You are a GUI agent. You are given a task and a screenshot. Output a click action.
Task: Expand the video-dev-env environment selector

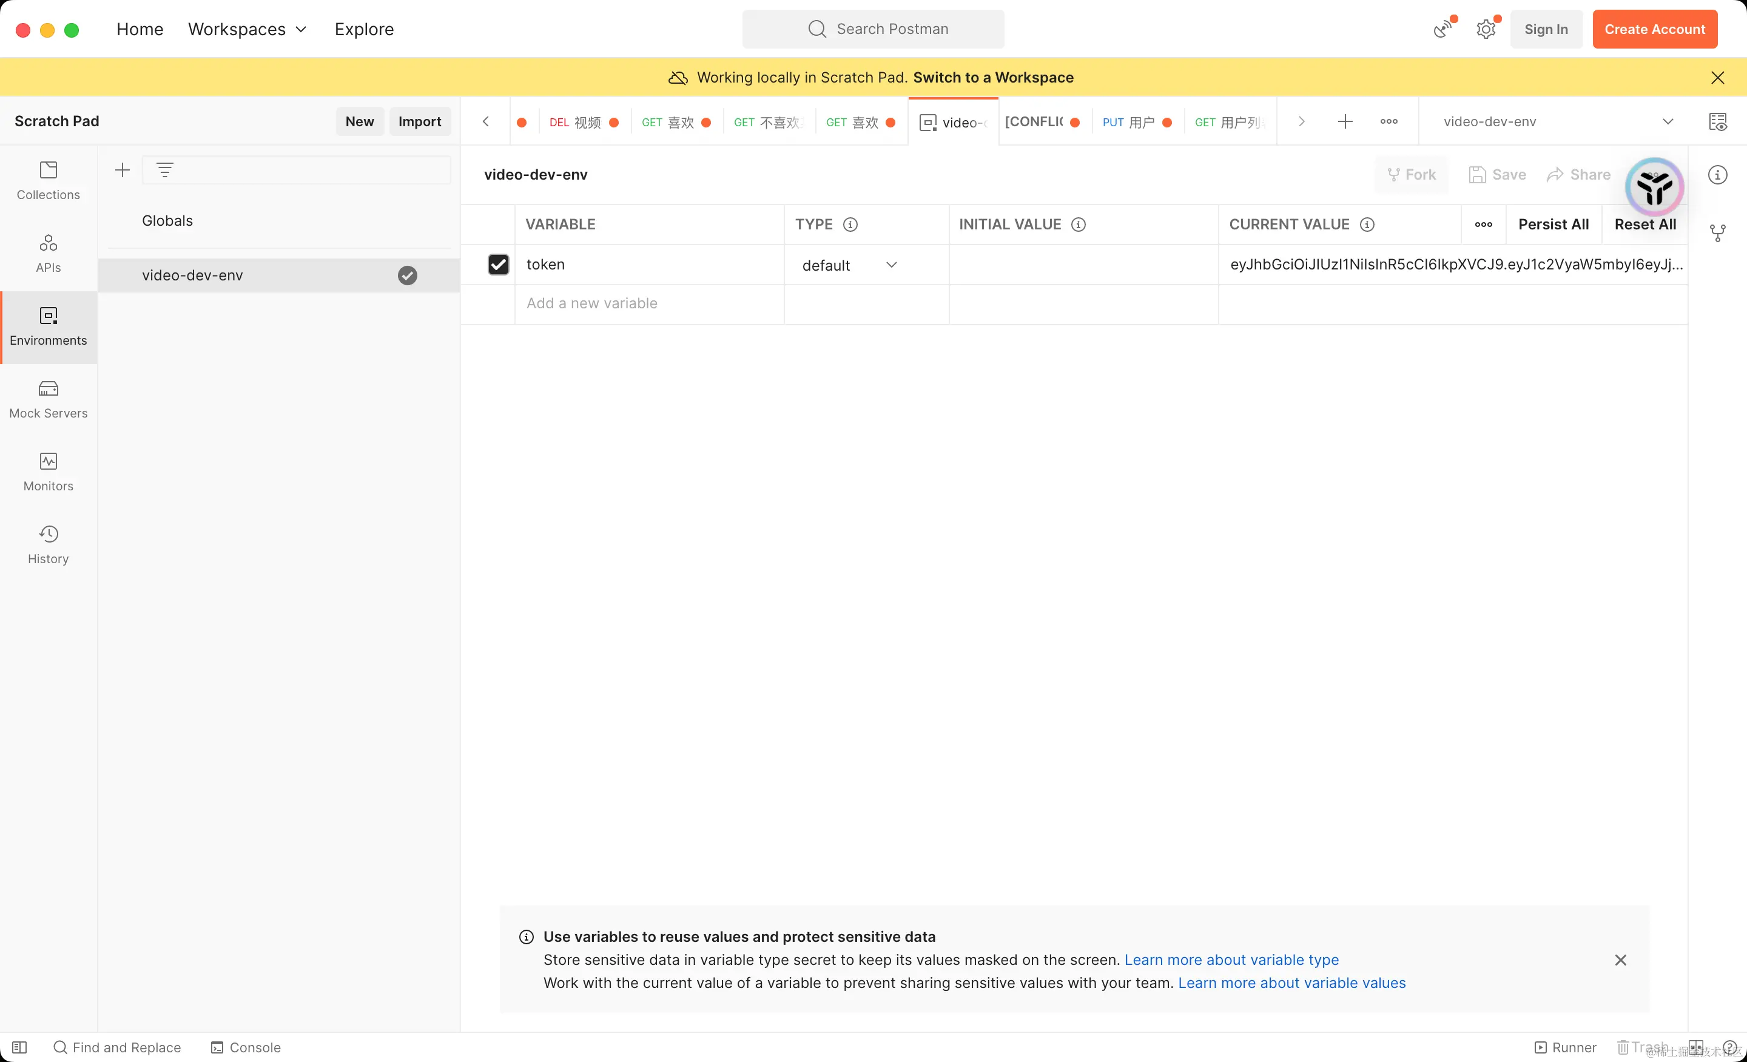point(1667,121)
